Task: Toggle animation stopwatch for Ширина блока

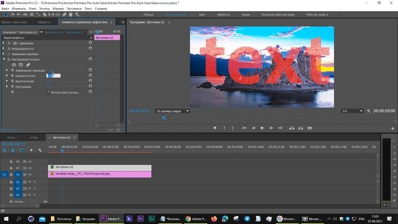Action: [12, 76]
